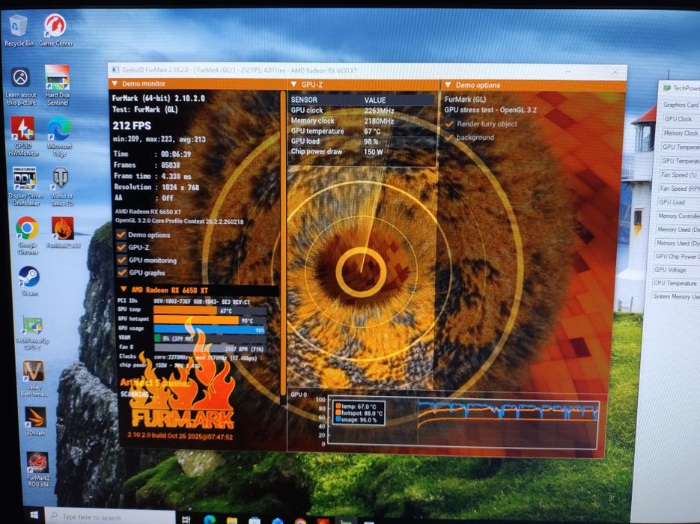Launch Microsoft Edge from the desktop
The height and width of the screenshot is (524, 700).
point(59,136)
